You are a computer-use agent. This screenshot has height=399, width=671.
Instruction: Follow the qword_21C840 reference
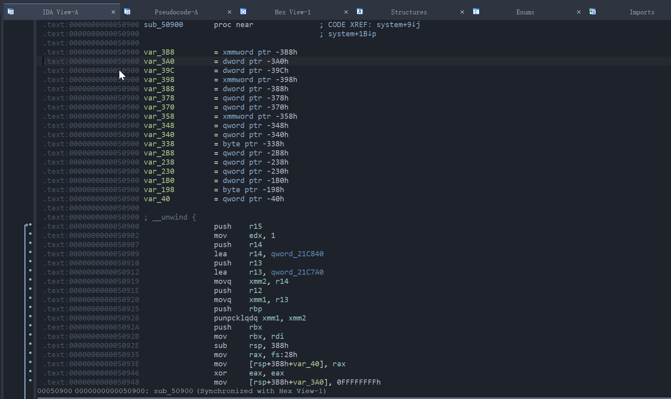pos(297,254)
